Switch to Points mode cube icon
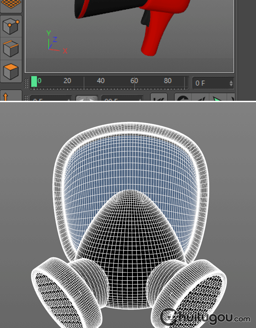The width and height of the screenshot is (256, 328). coord(11,26)
